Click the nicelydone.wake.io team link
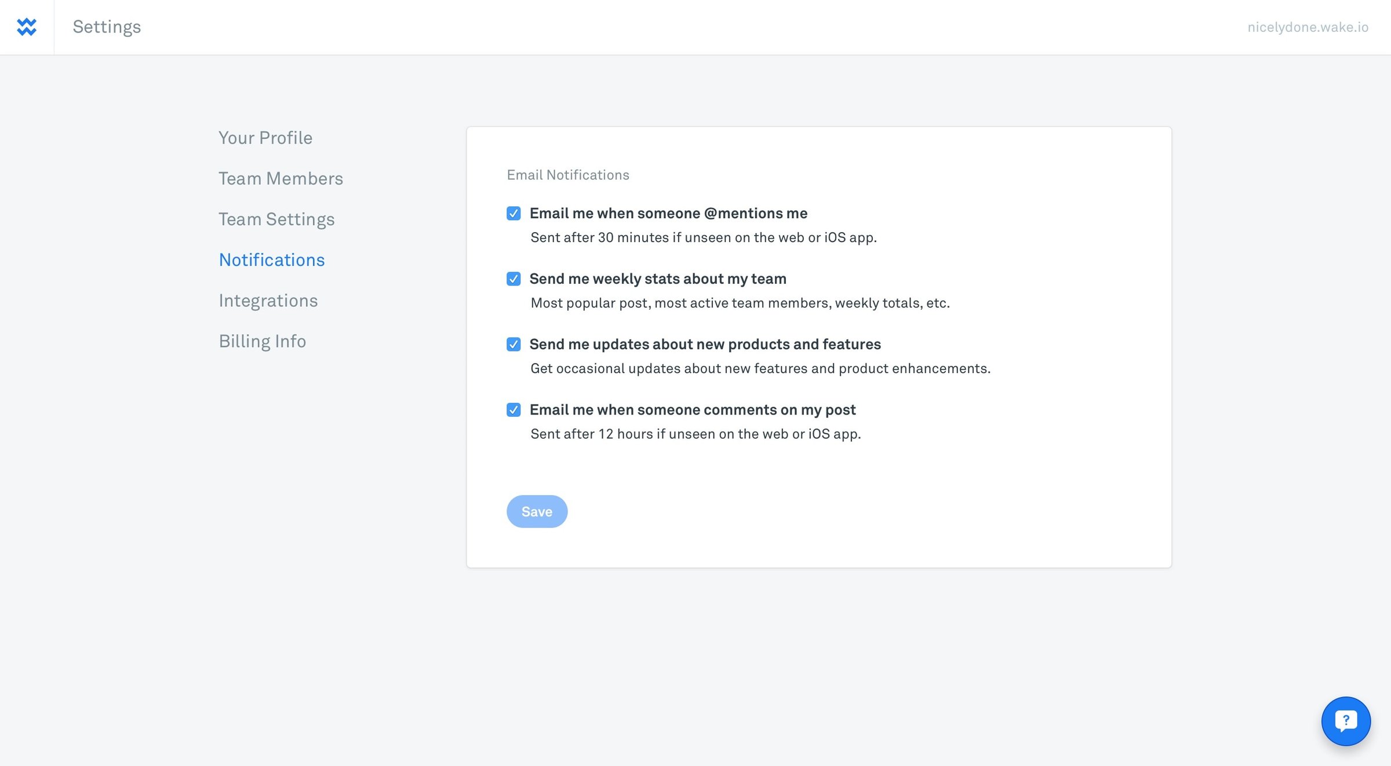The width and height of the screenshot is (1391, 766). tap(1308, 27)
